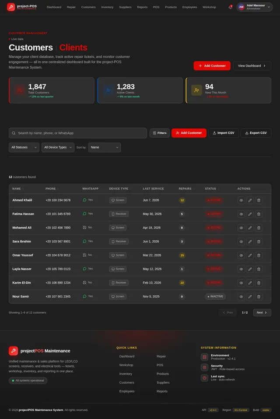Click Export CSV button
Screen dimensions: 280x419
coord(256,133)
